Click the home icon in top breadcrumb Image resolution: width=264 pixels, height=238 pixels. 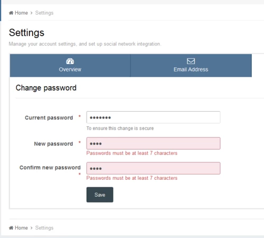[11, 13]
